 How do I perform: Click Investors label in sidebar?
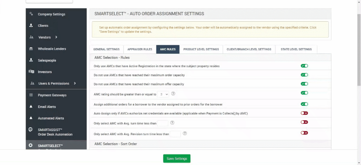pos(45,72)
